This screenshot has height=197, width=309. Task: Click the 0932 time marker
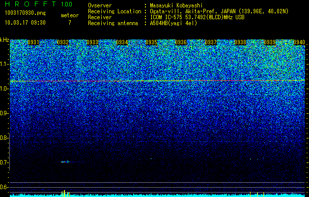(63, 42)
